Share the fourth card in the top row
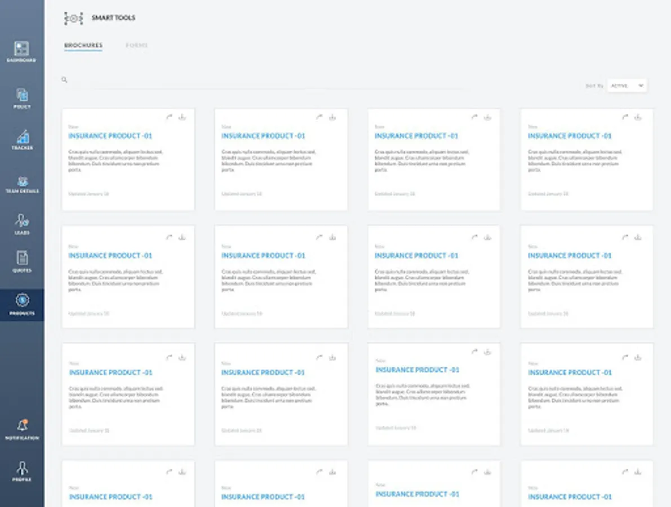Screen dimensions: 671x507 click(x=625, y=117)
